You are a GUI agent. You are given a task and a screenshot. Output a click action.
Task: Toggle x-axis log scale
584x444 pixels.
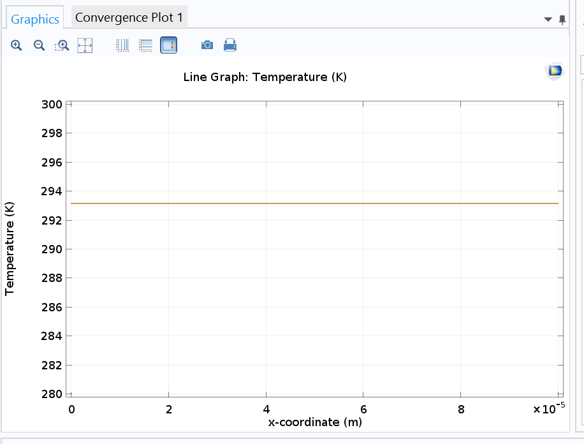click(123, 45)
